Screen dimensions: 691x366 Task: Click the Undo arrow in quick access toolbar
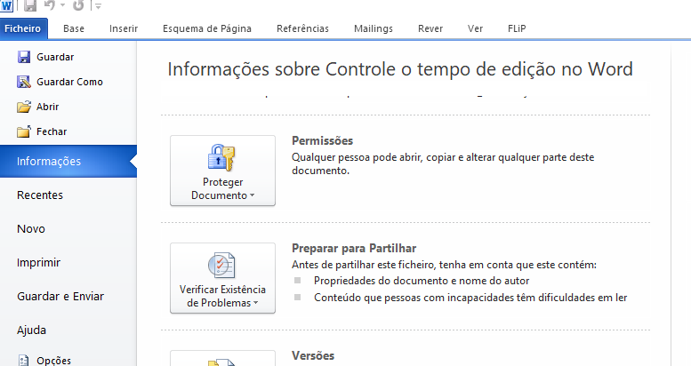point(50,5)
